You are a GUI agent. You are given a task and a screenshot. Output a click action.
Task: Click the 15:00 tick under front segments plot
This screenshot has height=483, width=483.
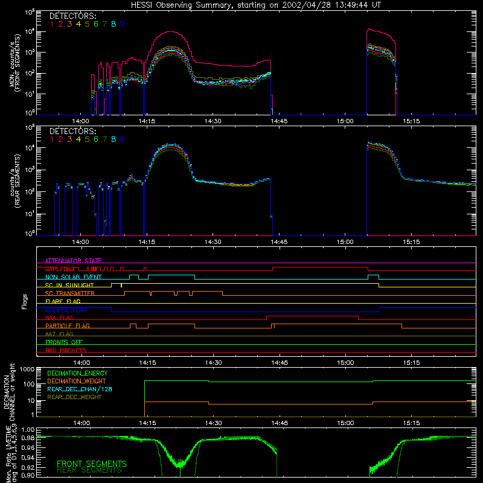pos(345,121)
